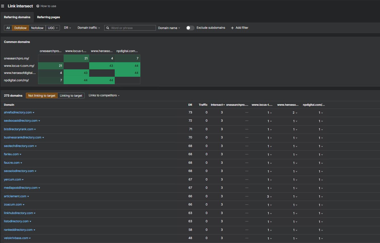Click the onesearchpro.my/ matrix row label
This screenshot has width=380, height=243.
coord(16,59)
